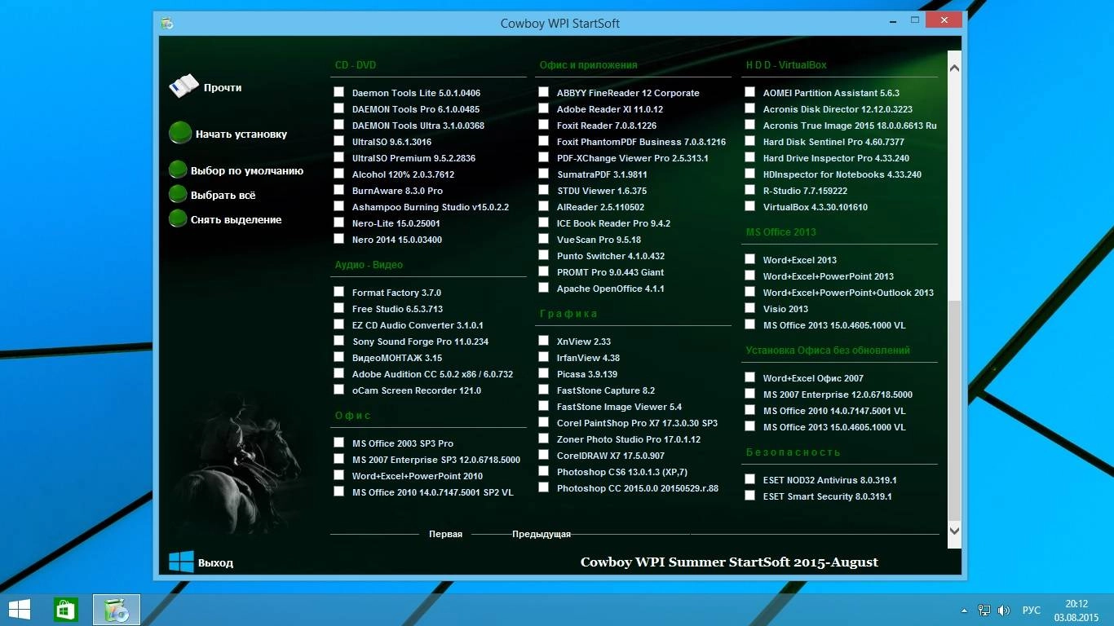Click Apache OpenOffice 4.1.1 label
The height and width of the screenshot is (626, 1114).
610,289
